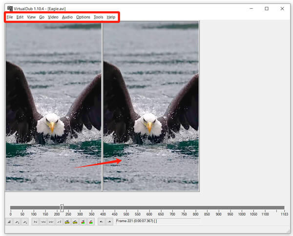Start output playback preview
The width and height of the screenshot is (293, 236).
25,222
